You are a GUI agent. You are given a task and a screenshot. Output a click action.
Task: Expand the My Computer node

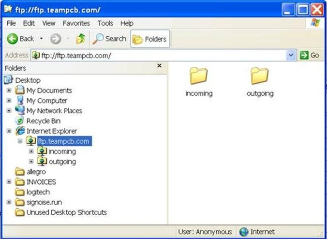tap(9, 101)
